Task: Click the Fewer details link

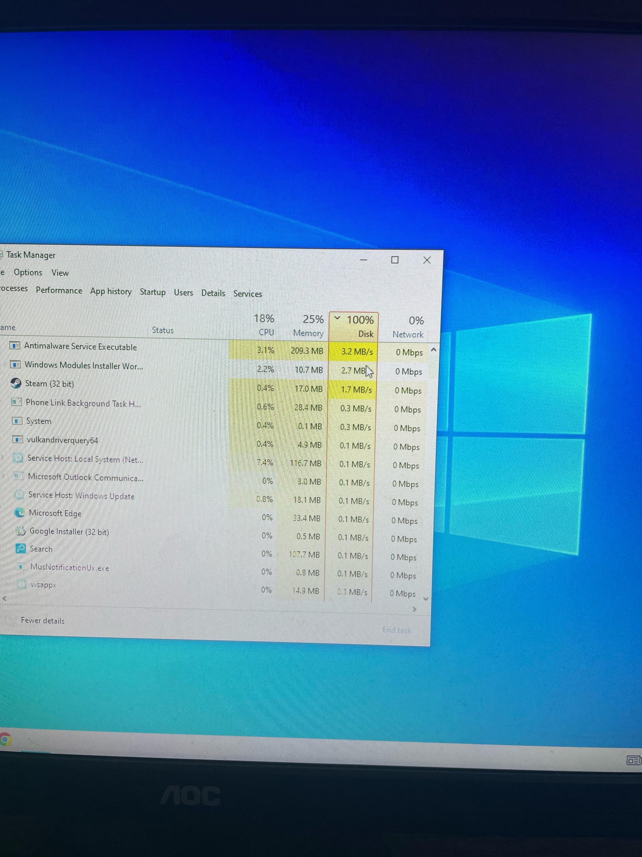Action: pyautogui.click(x=42, y=620)
